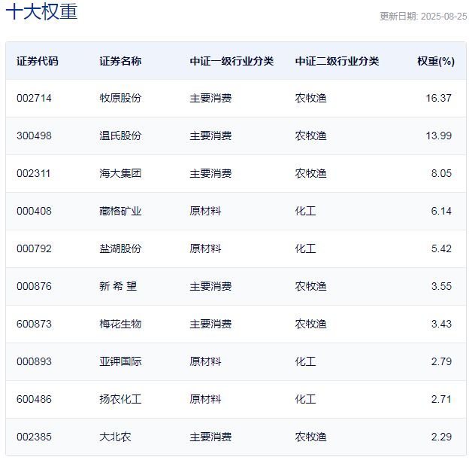The height and width of the screenshot is (460, 472).
Task: Click the 海大集团 security name
Action: coord(120,173)
